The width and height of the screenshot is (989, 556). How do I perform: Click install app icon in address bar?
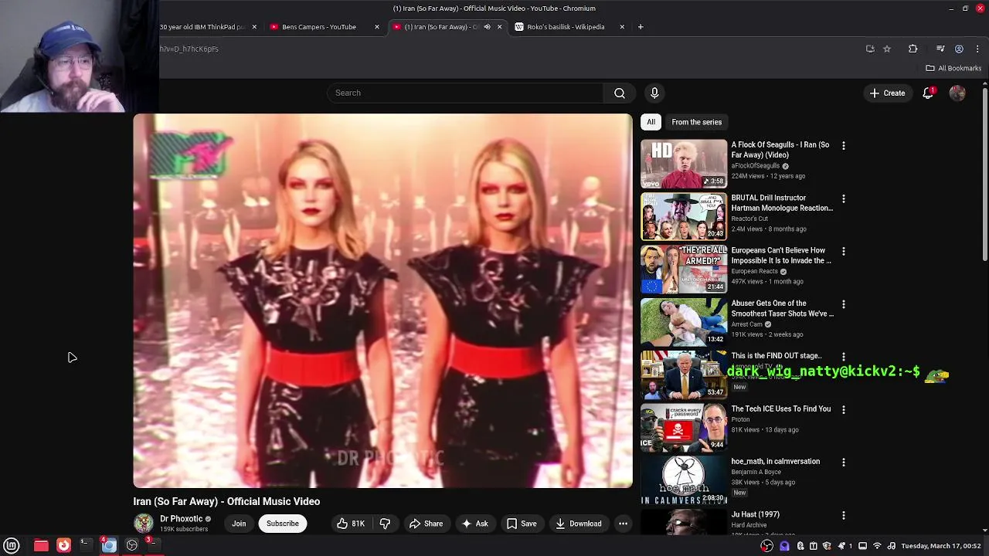point(870,49)
